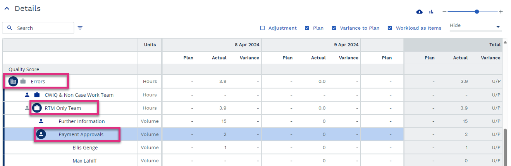The width and height of the screenshot is (511, 166).
Task: Click the cloud download icon
Action: point(419,12)
